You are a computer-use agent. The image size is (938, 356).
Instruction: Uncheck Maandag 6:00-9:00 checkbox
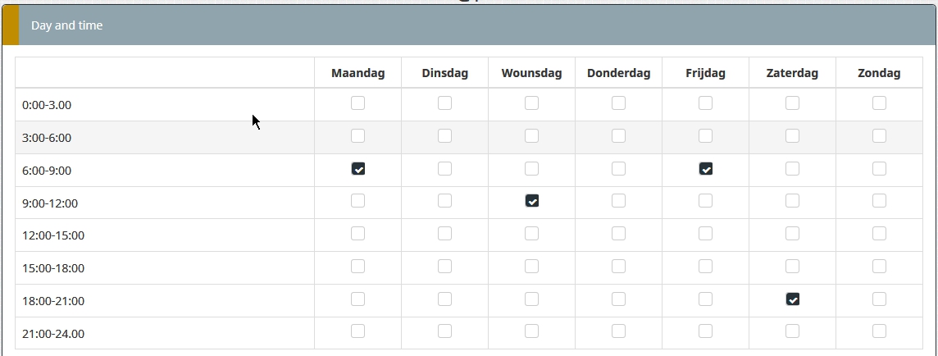[x=358, y=169]
